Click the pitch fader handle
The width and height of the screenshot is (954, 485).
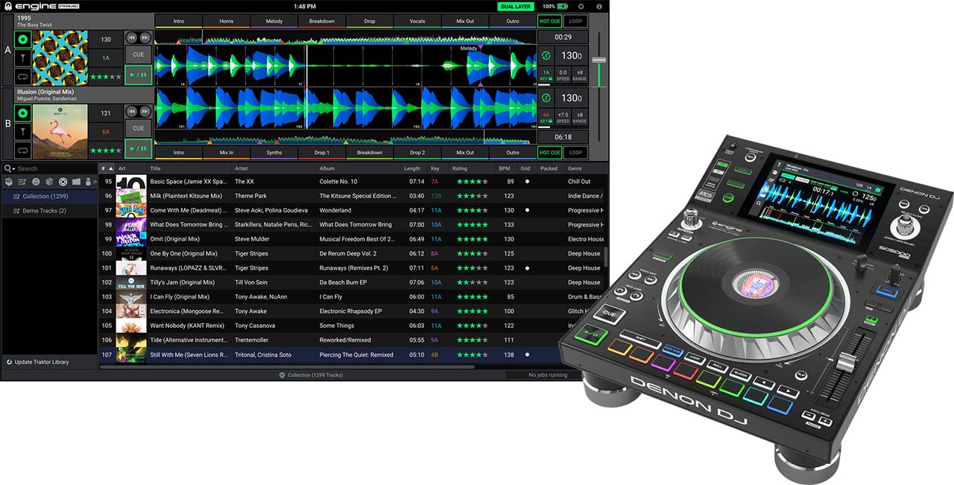pyautogui.click(x=598, y=59)
